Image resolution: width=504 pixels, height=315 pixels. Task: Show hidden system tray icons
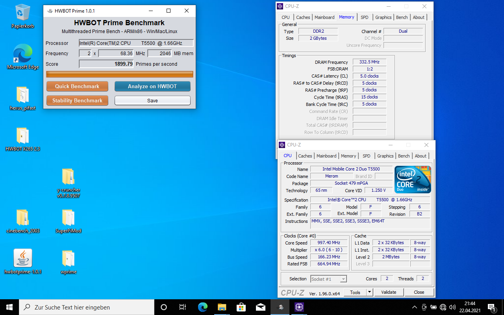click(414, 307)
